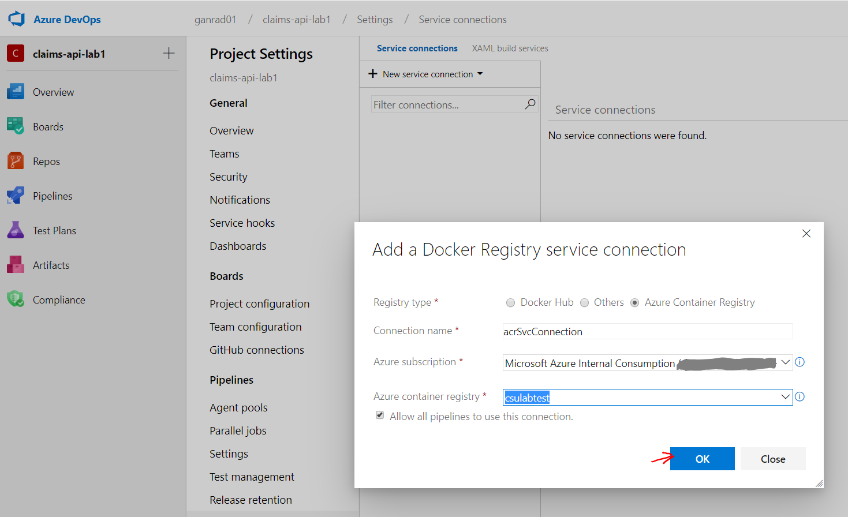Open Settings under Pipelines section
This screenshot has height=517, width=848.
pos(229,454)
